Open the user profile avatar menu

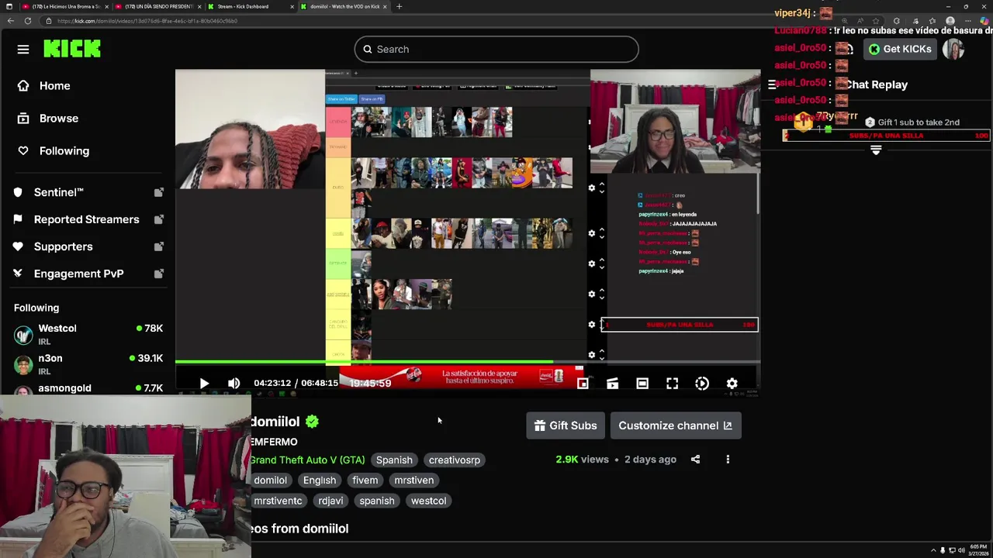(x=953, y=49)
